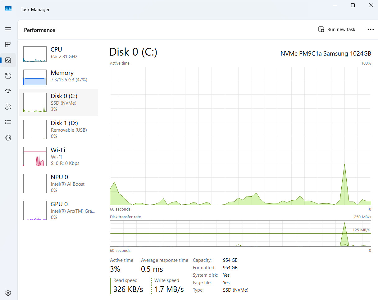Select the Wi-Fi performance item
The image size is (378, 300).
point(59,157)
